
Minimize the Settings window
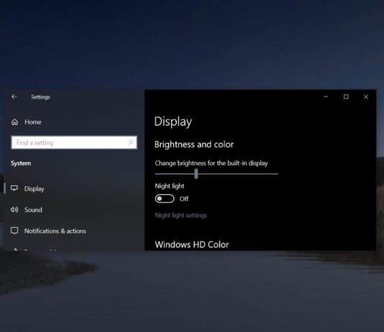click(x=326, y=96)
